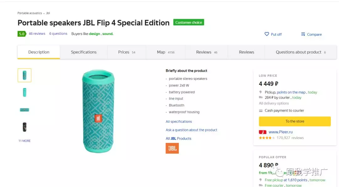Click the Pleer.ru store logo icon
Image resolution: width=339 pixels, height=187 pixels.
pos(263,132)
